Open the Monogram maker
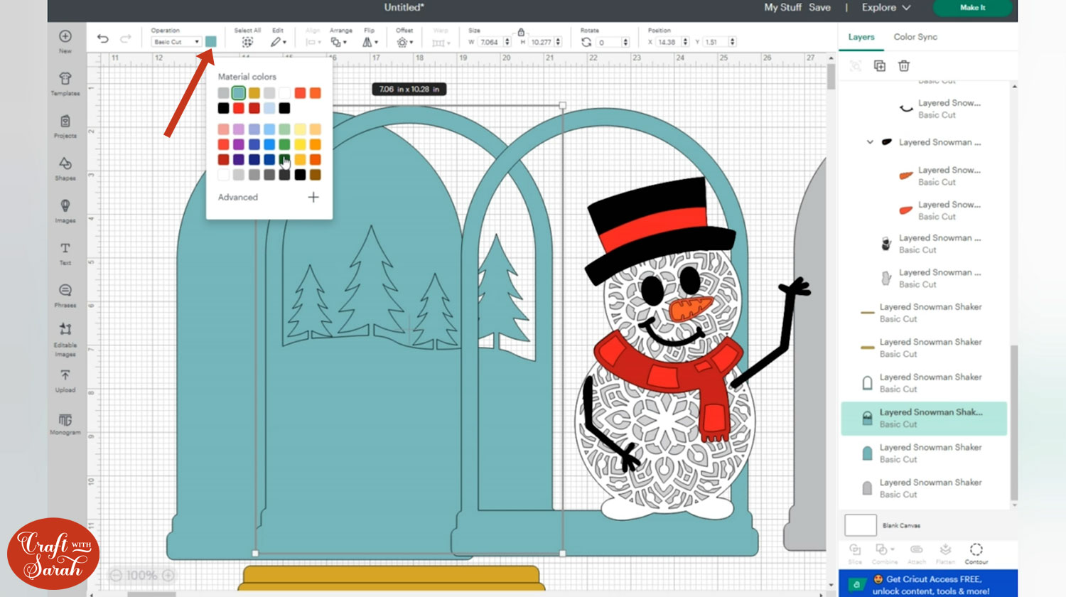The image size is (1066, 597). 65,424
